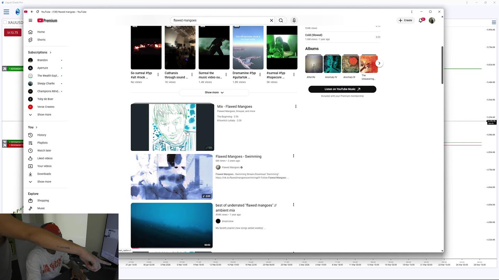Reload the YouTube page
This screenshot has height=280, width=499.
[37, 12]
